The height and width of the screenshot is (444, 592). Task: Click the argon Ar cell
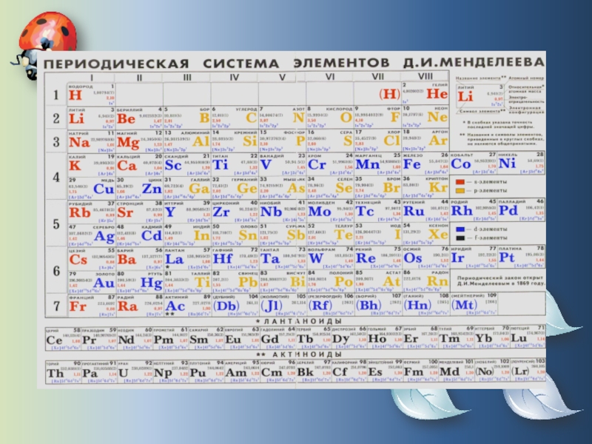point(425,141)
